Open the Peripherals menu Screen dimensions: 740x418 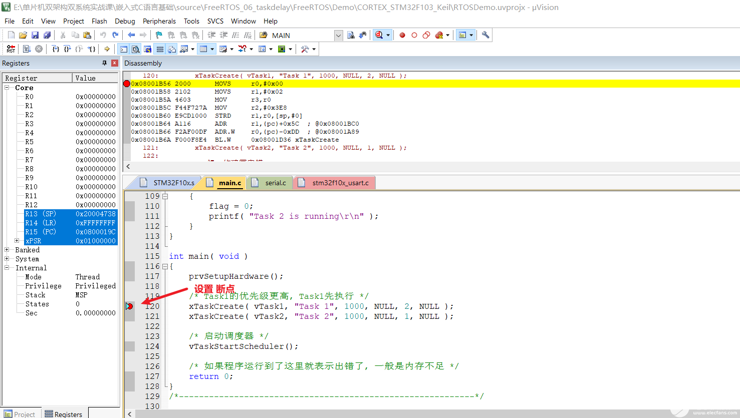tap(159, 21)
